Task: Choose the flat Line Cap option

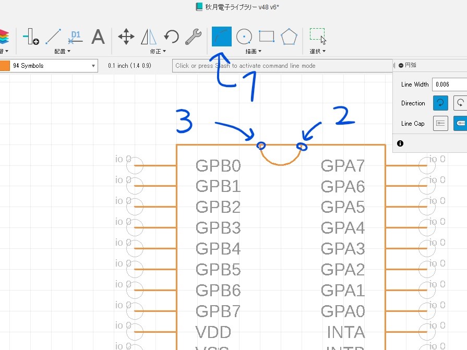Action: click(440, 123)
